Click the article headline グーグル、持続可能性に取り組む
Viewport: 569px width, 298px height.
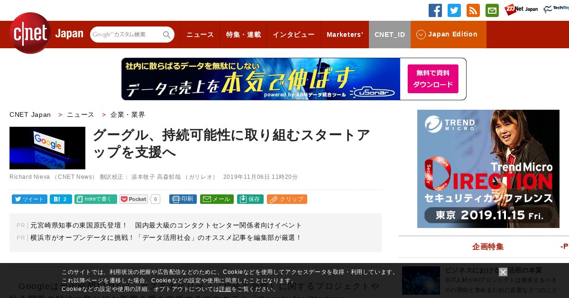click(x=231, y=143)
